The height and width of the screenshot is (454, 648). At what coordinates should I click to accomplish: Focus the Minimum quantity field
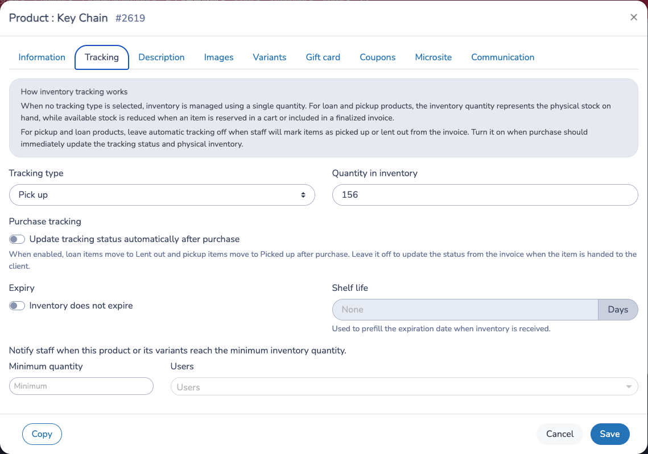81,386
